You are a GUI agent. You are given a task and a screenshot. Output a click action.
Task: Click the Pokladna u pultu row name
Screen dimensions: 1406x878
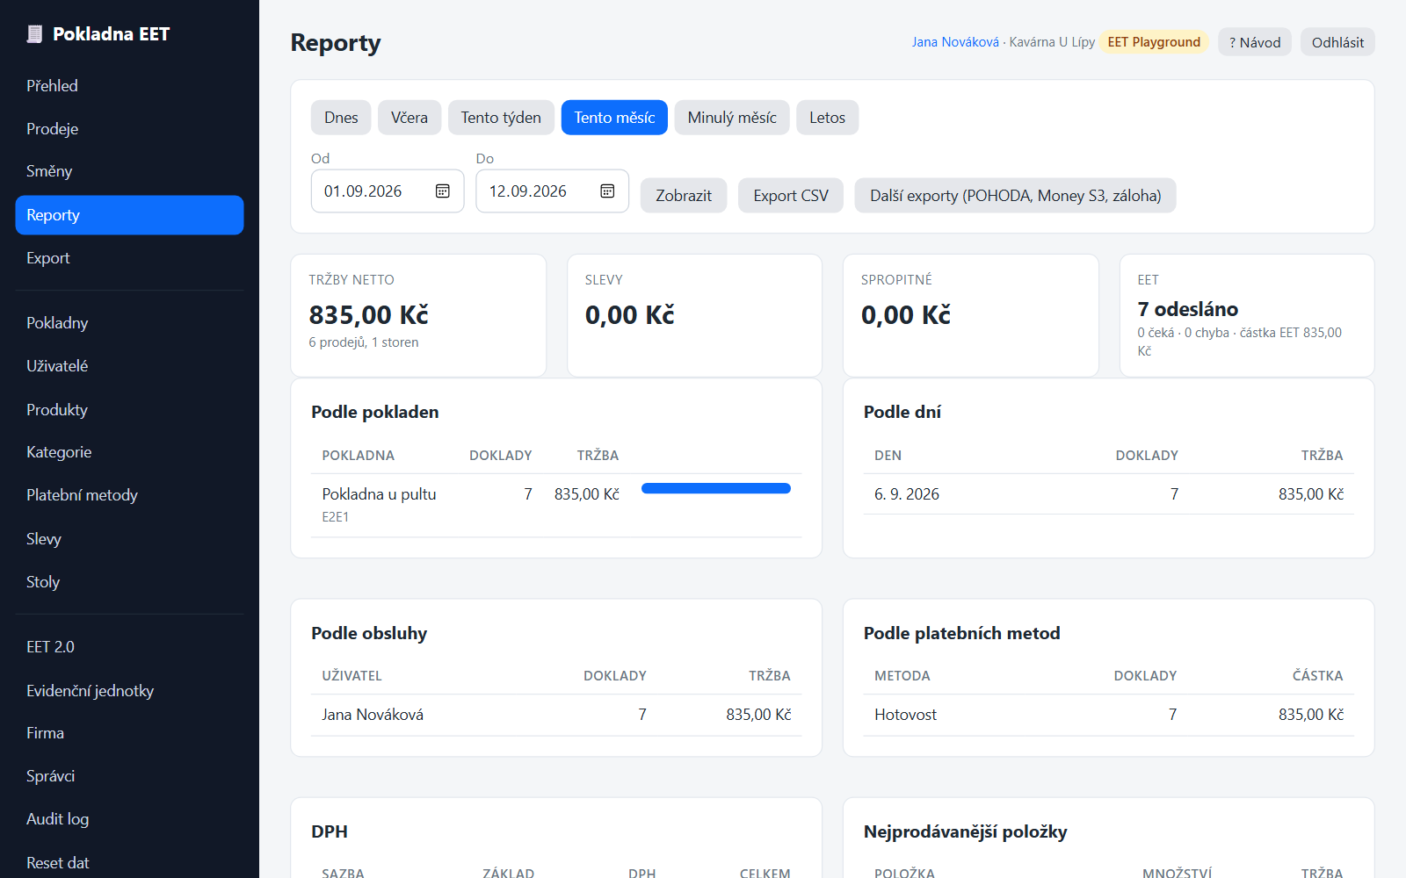[379, 494]
